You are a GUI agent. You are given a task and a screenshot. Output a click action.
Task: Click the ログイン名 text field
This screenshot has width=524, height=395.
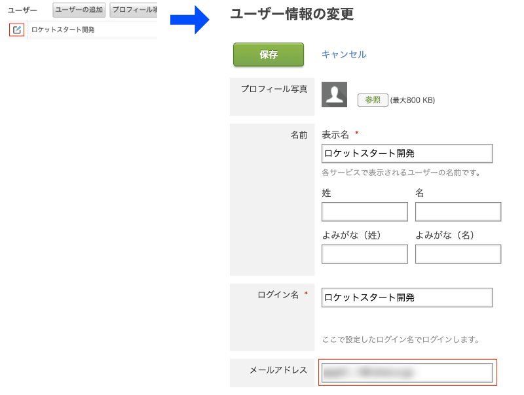pos(407,298)
